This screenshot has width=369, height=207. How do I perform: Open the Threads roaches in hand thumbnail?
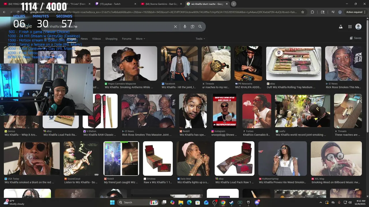(216, 63)
